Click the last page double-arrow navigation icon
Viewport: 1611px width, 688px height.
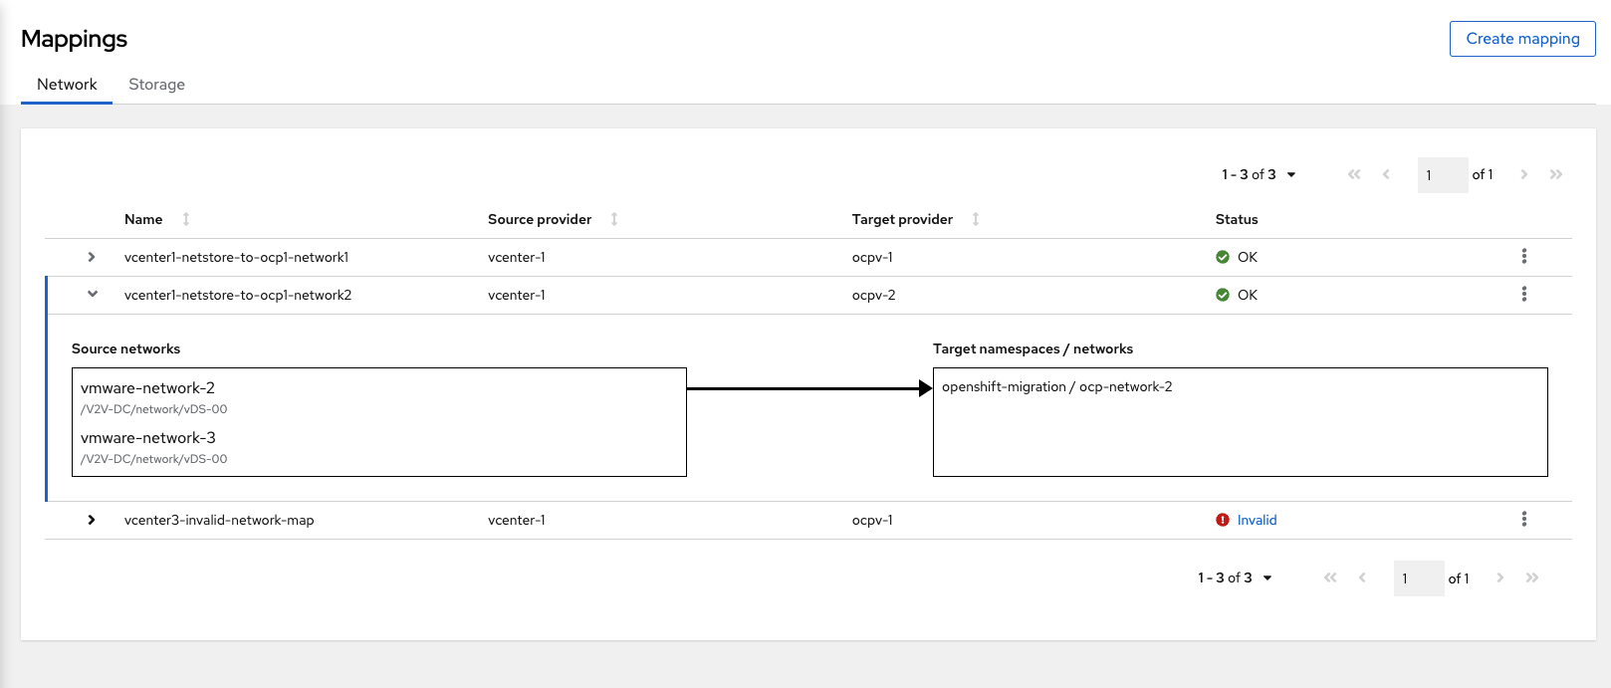[1556, 174]
